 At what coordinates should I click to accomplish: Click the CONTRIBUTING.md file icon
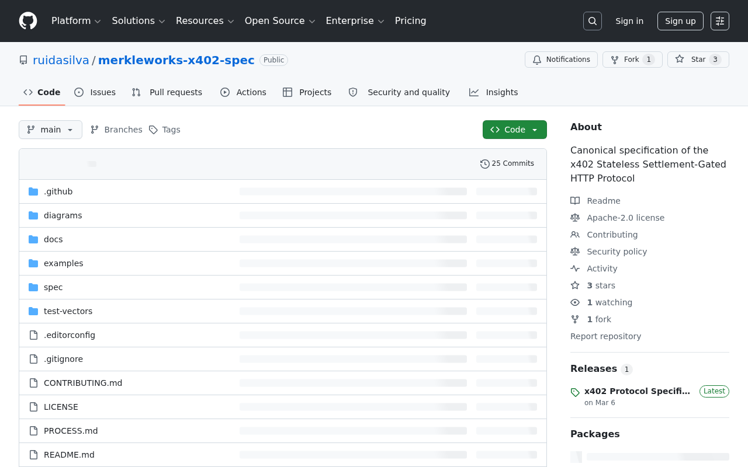33,383
